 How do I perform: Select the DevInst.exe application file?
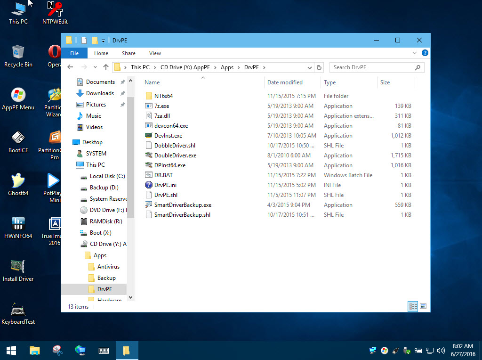[168, 136]
